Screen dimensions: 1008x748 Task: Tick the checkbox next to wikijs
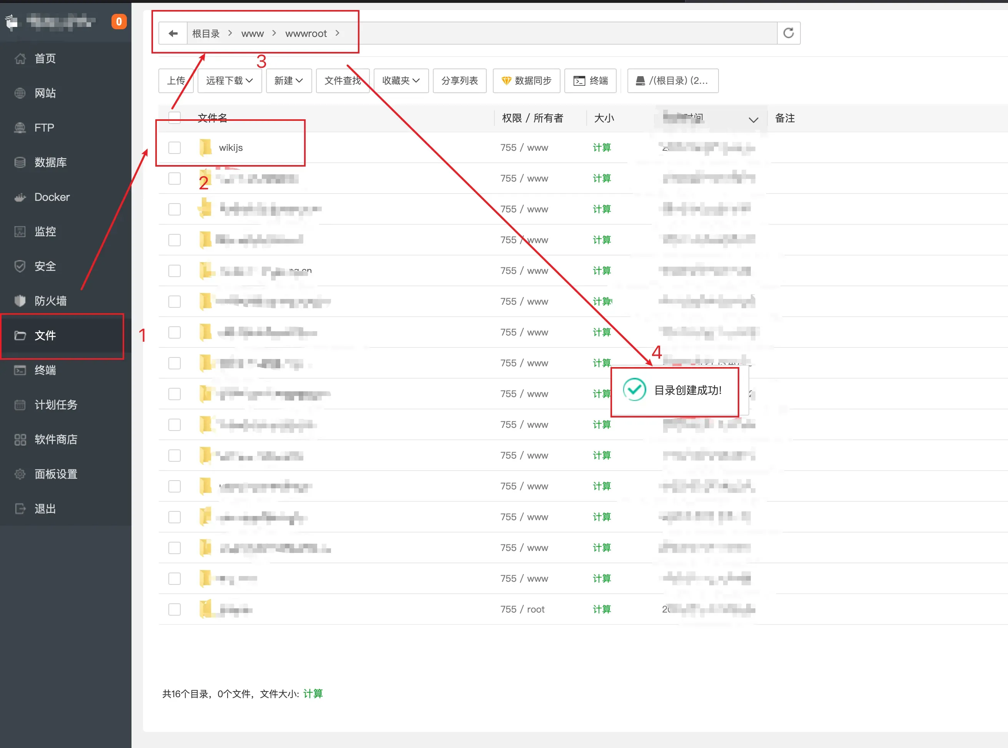click(175, 148)
